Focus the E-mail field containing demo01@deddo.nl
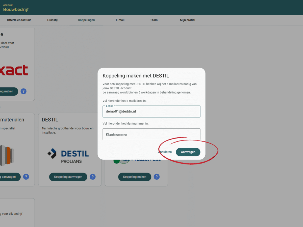 151,111
